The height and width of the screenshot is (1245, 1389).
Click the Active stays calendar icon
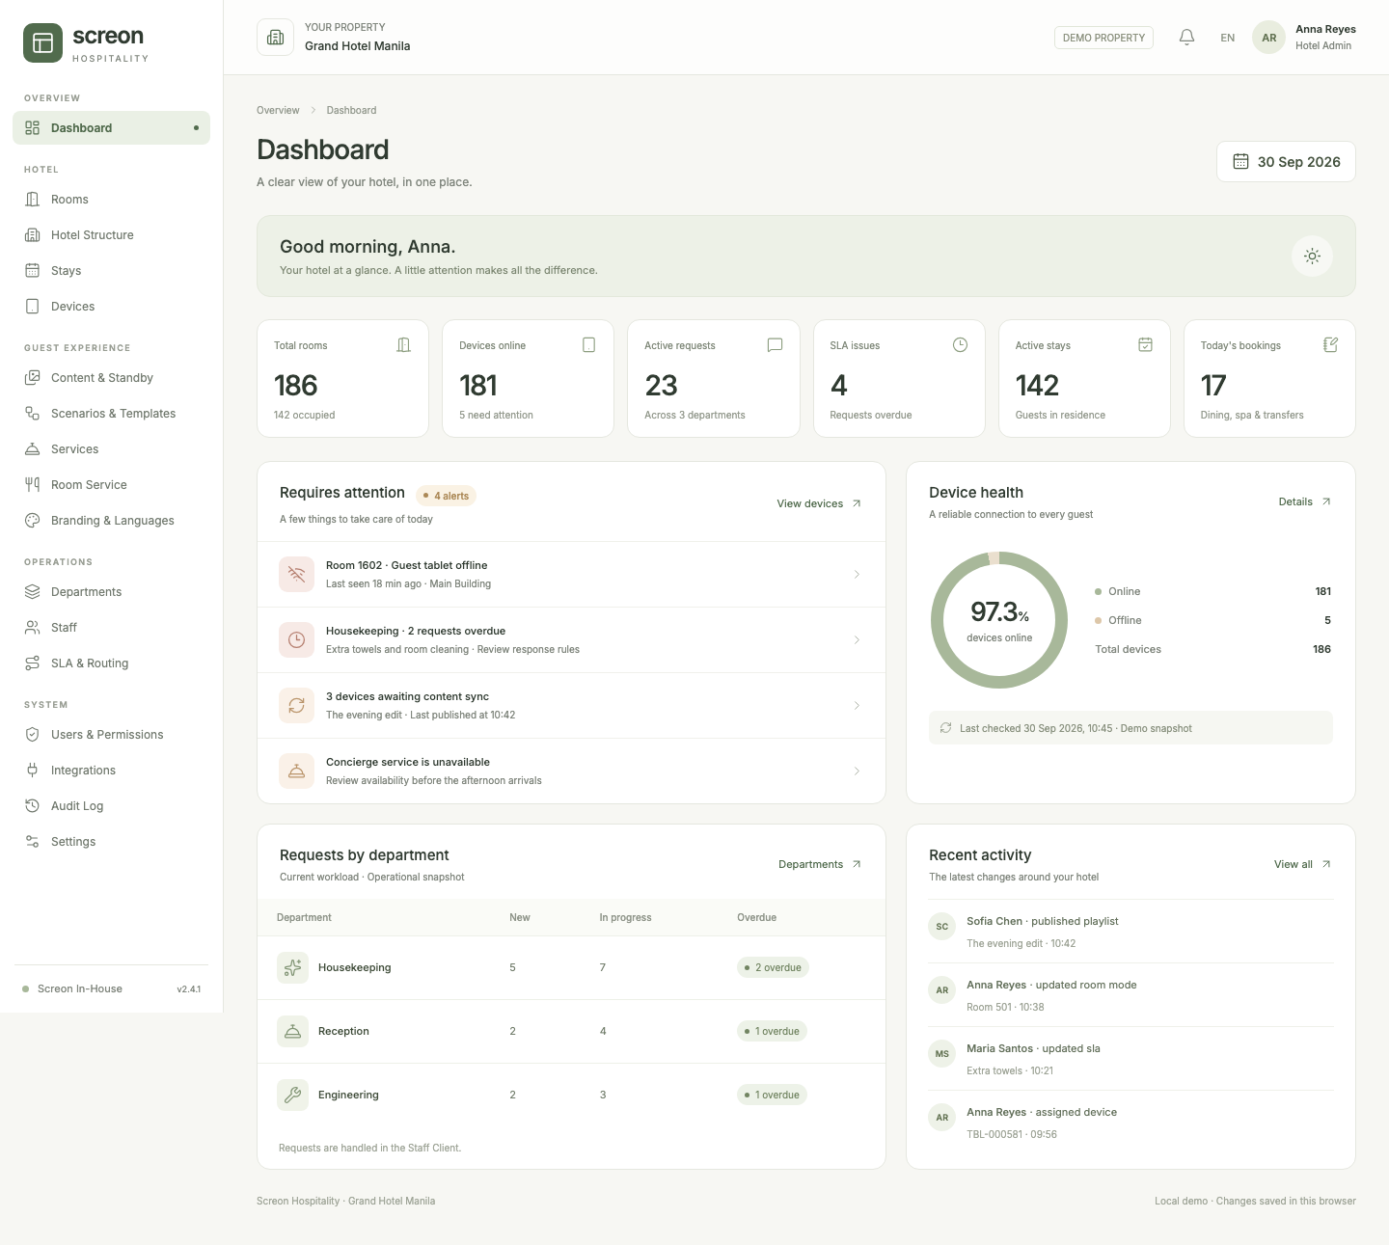1145,345
